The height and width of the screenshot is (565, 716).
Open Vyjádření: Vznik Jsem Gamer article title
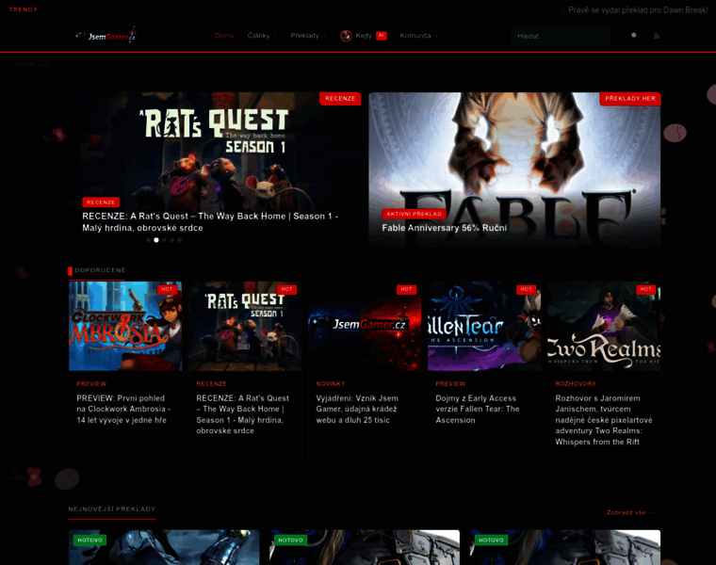(357, 409)
